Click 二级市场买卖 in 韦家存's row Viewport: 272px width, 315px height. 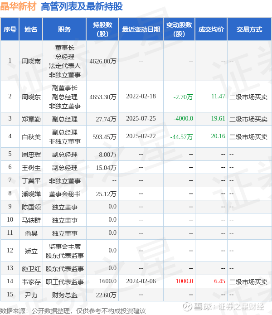248,282
